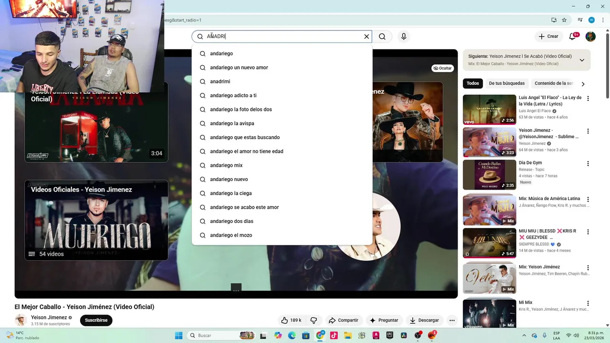Open options for 'Mix: Yeison Jiménez'

pyautogui.click(x=588, y=268)
